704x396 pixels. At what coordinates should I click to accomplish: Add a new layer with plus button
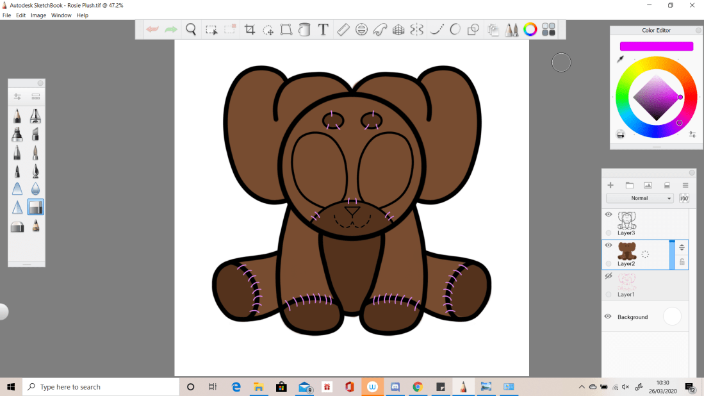pyautogui.click(x=610, y=185)
